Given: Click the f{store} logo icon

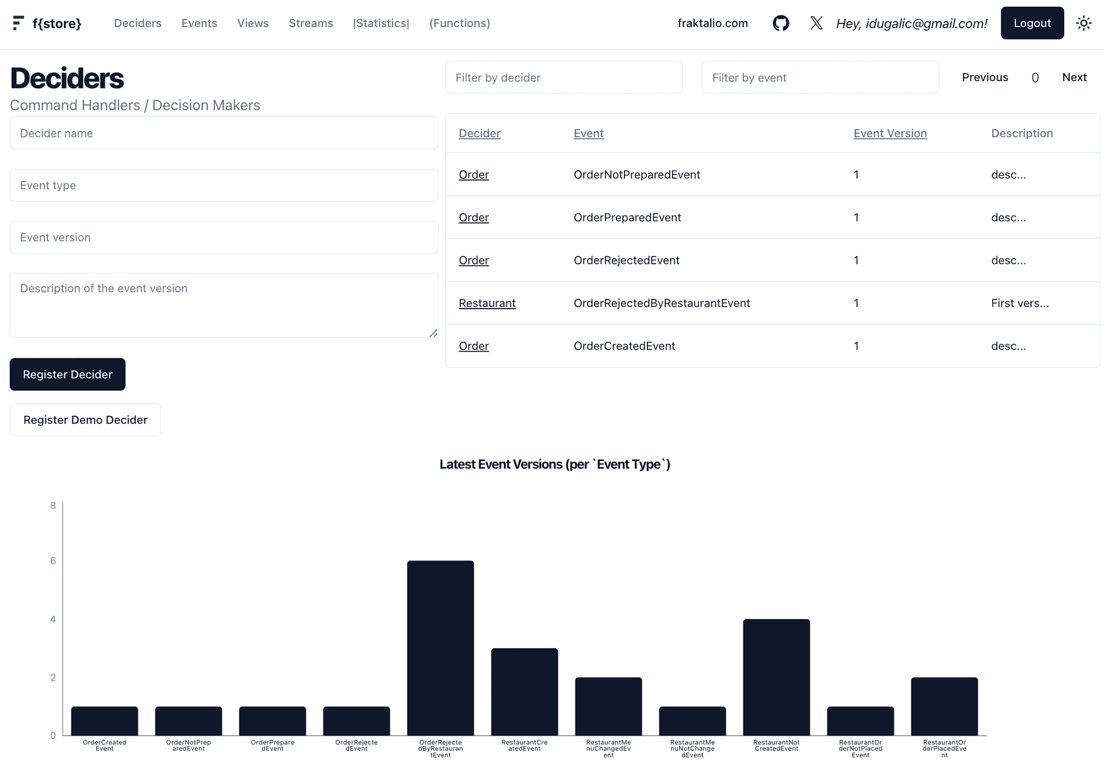Looking at the screenshot, I should (18, 23).
